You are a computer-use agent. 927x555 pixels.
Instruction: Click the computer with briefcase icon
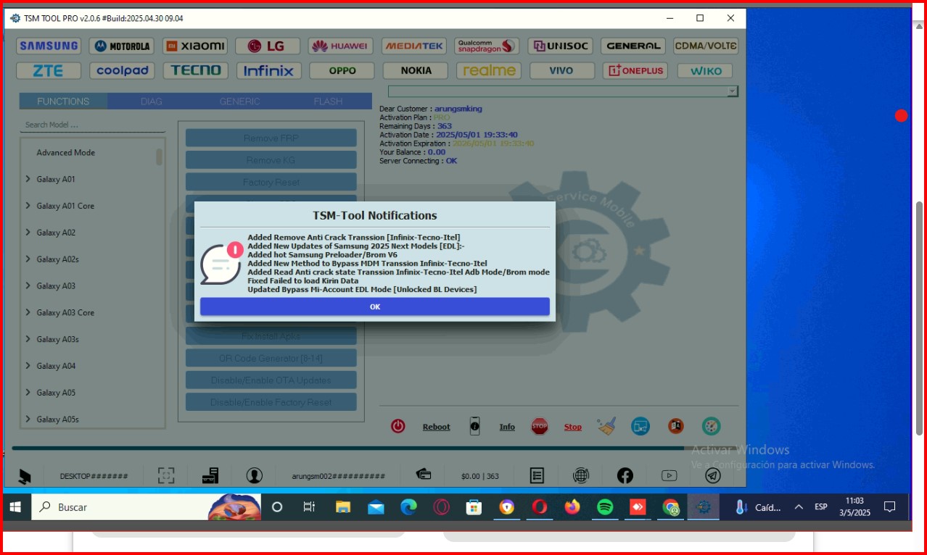click(x=210, y=475)
